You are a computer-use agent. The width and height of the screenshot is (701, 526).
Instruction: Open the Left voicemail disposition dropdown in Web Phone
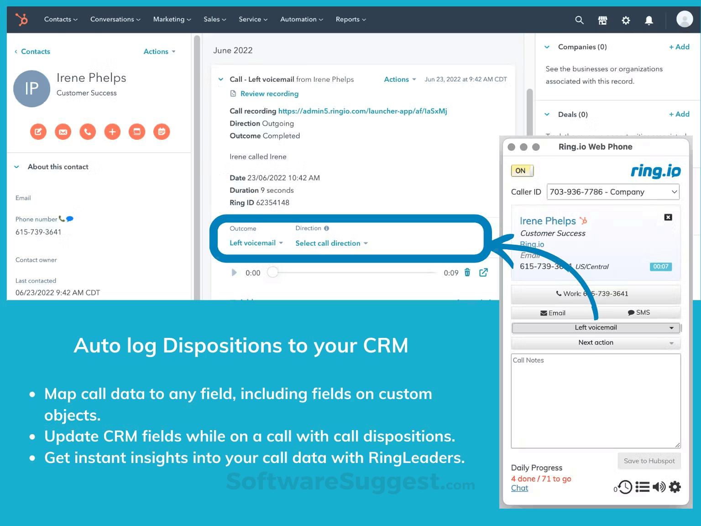coord(596,328)
